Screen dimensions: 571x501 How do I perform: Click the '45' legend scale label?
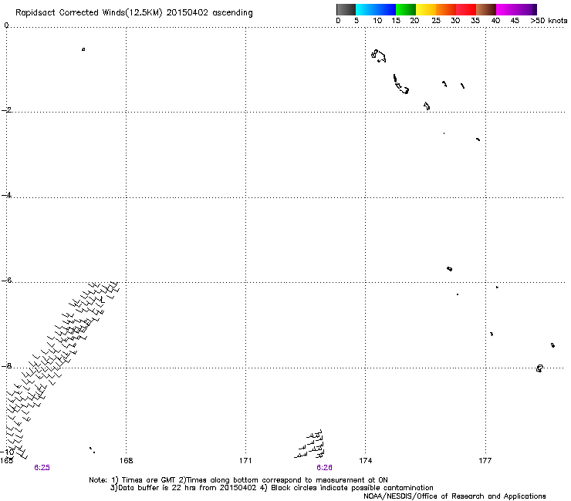pyautogui.click(x=515, y=21)
